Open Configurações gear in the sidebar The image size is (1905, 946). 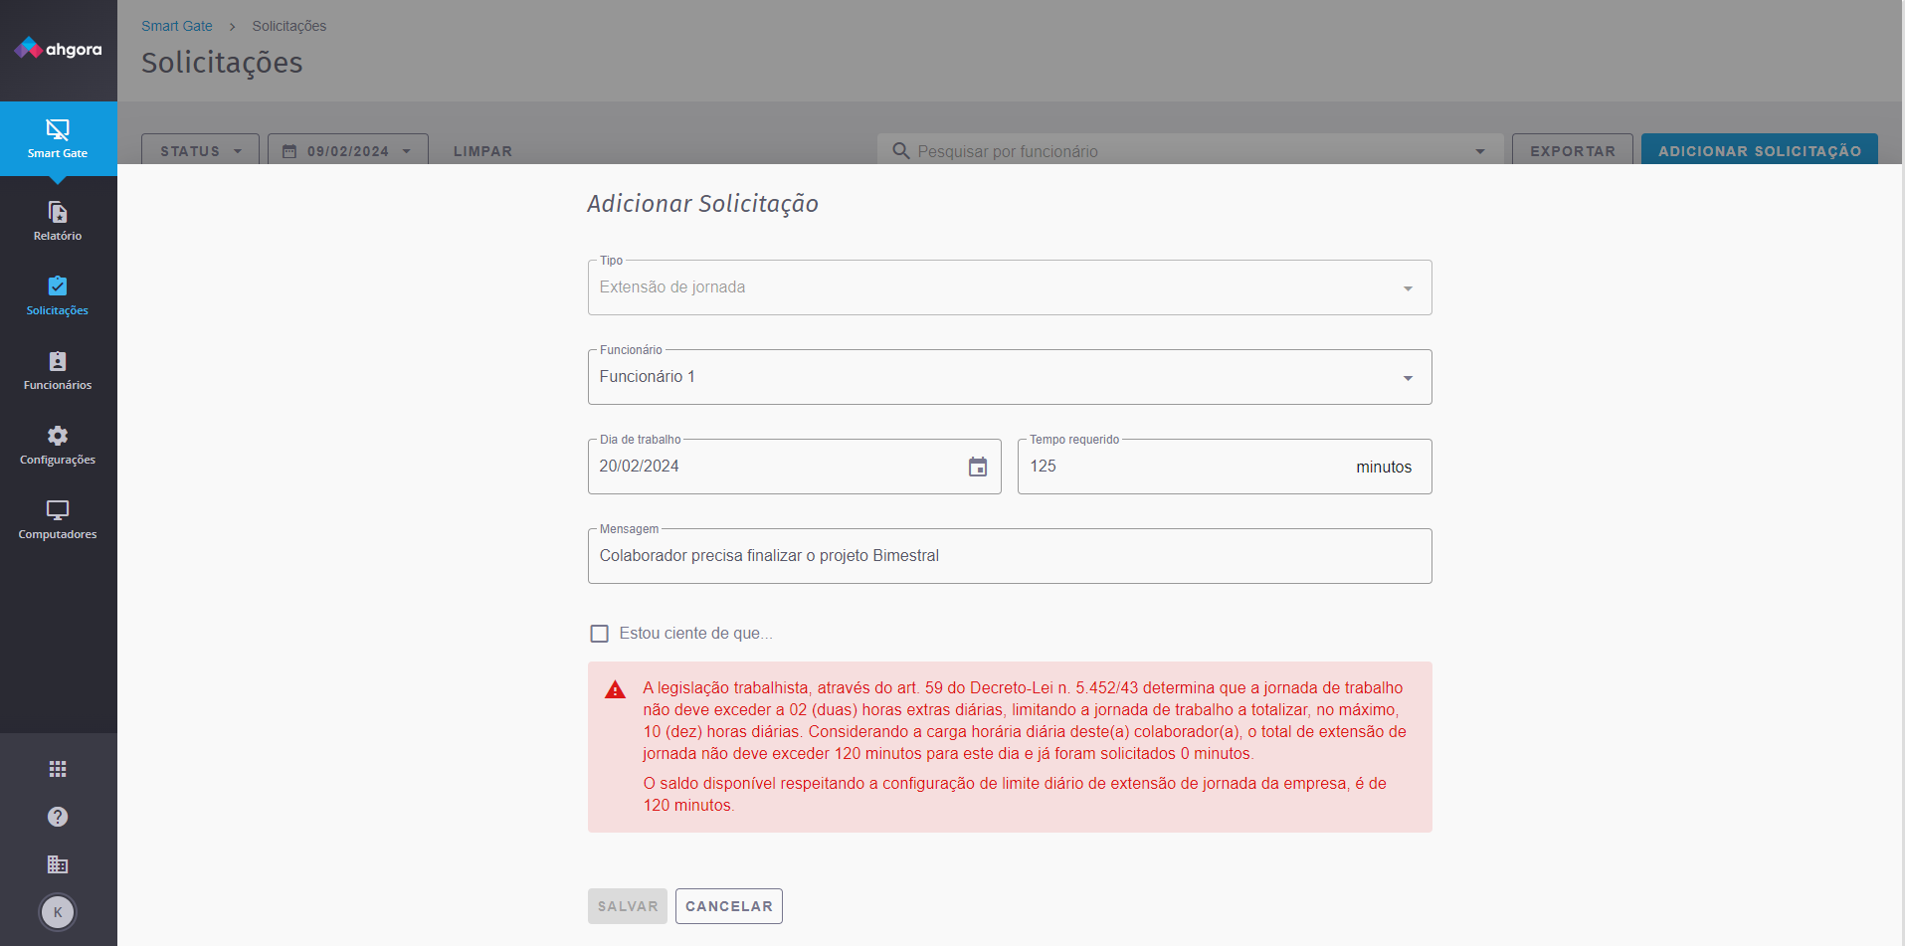click(58, 445)
